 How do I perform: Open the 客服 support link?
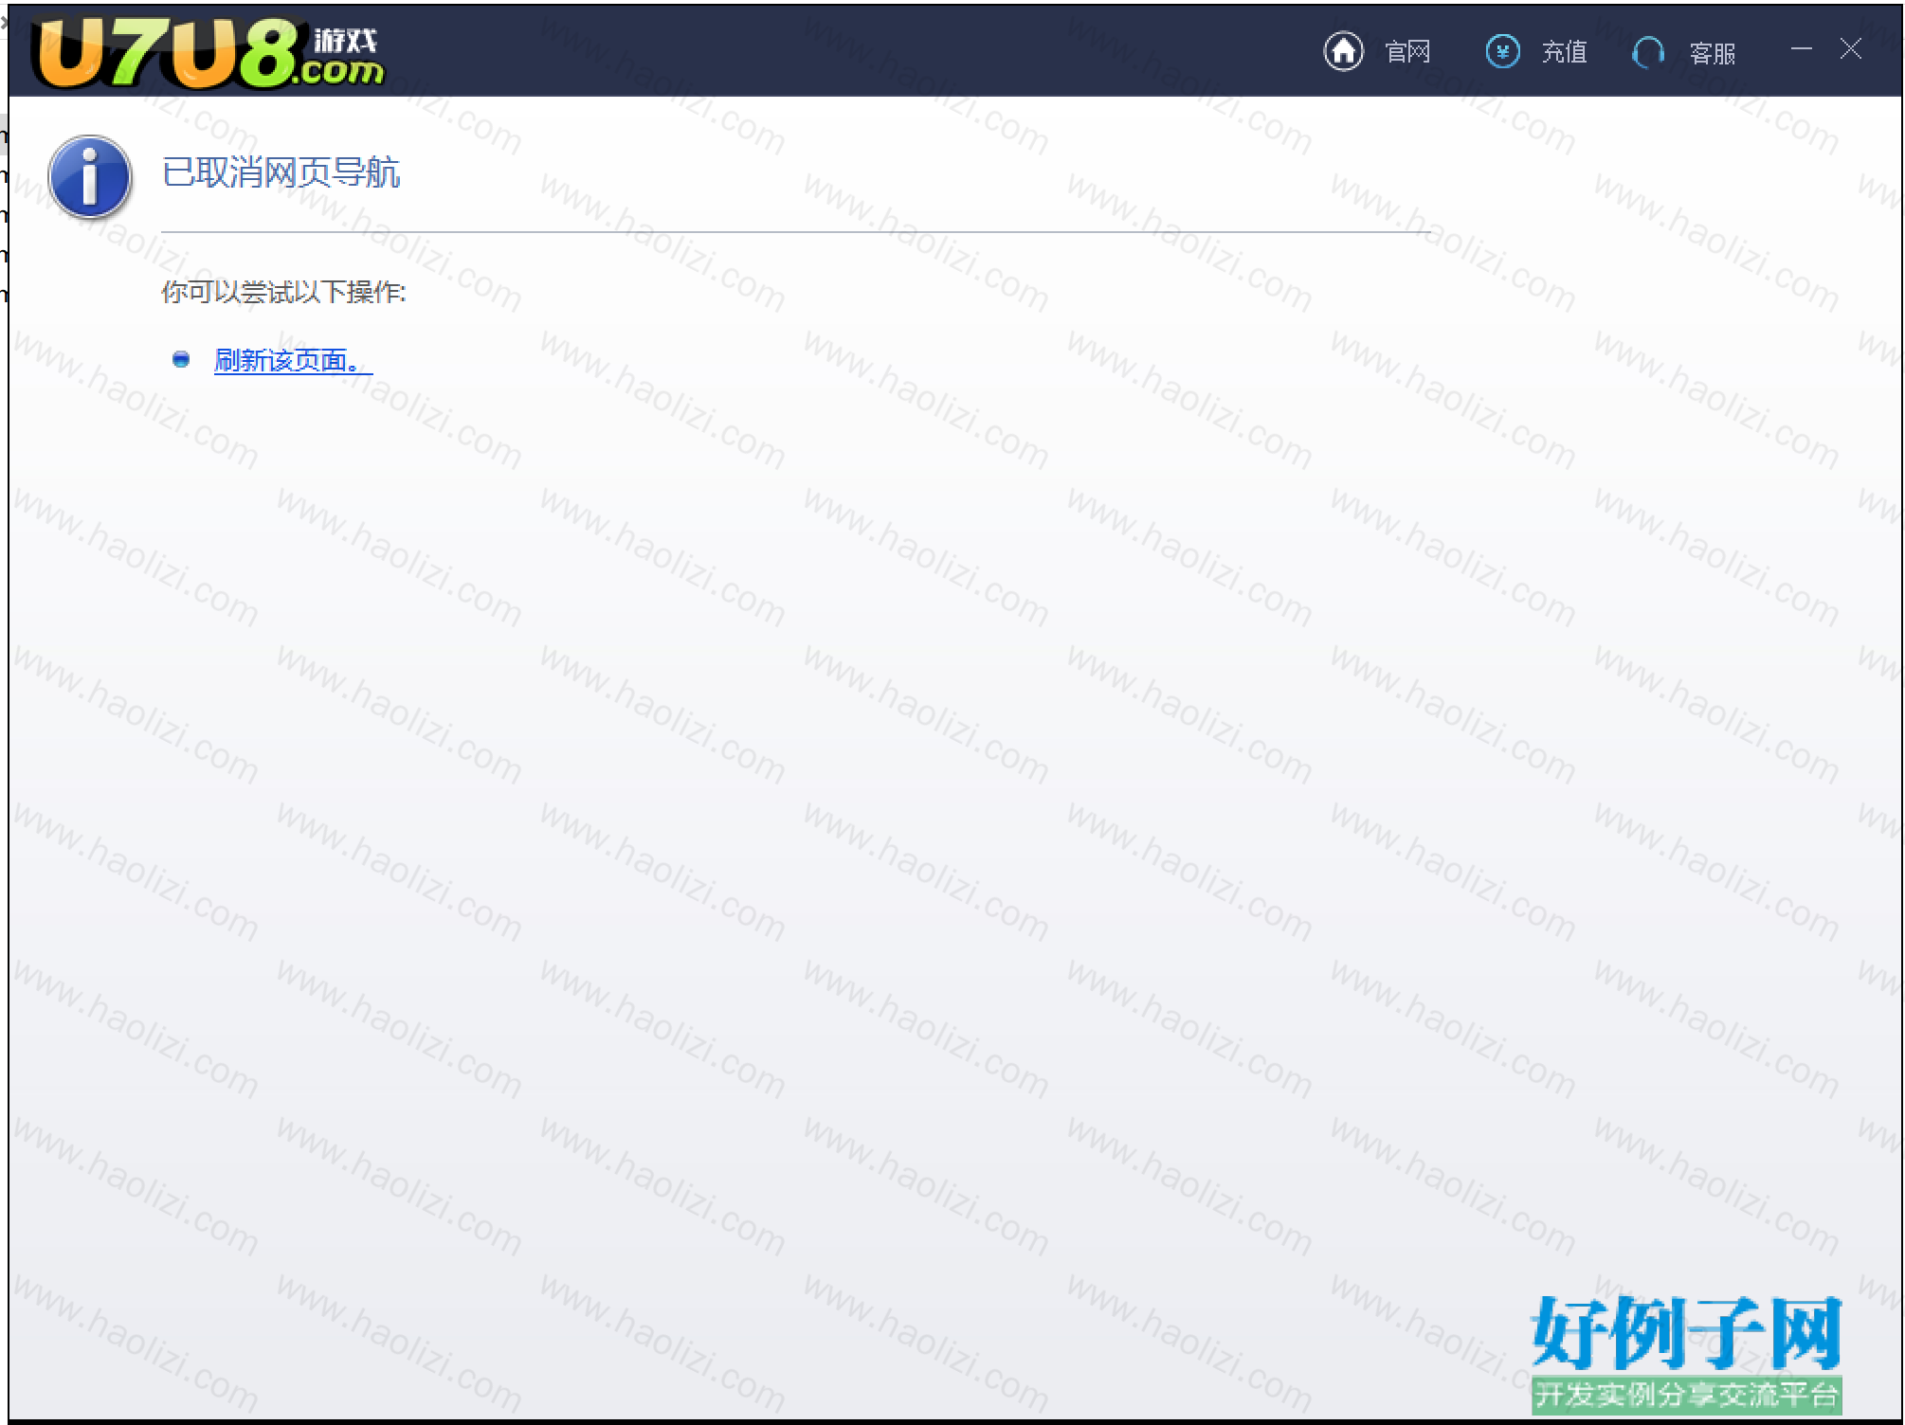(1712, 53)
